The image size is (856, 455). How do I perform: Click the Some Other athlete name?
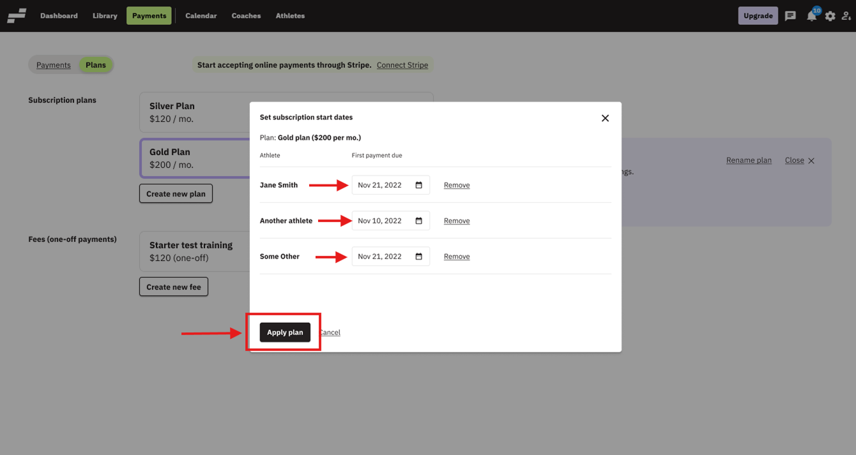[280, 257]
